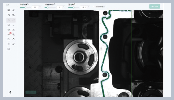
Task: Select the circle shape tool
Action: pos(9,15)
